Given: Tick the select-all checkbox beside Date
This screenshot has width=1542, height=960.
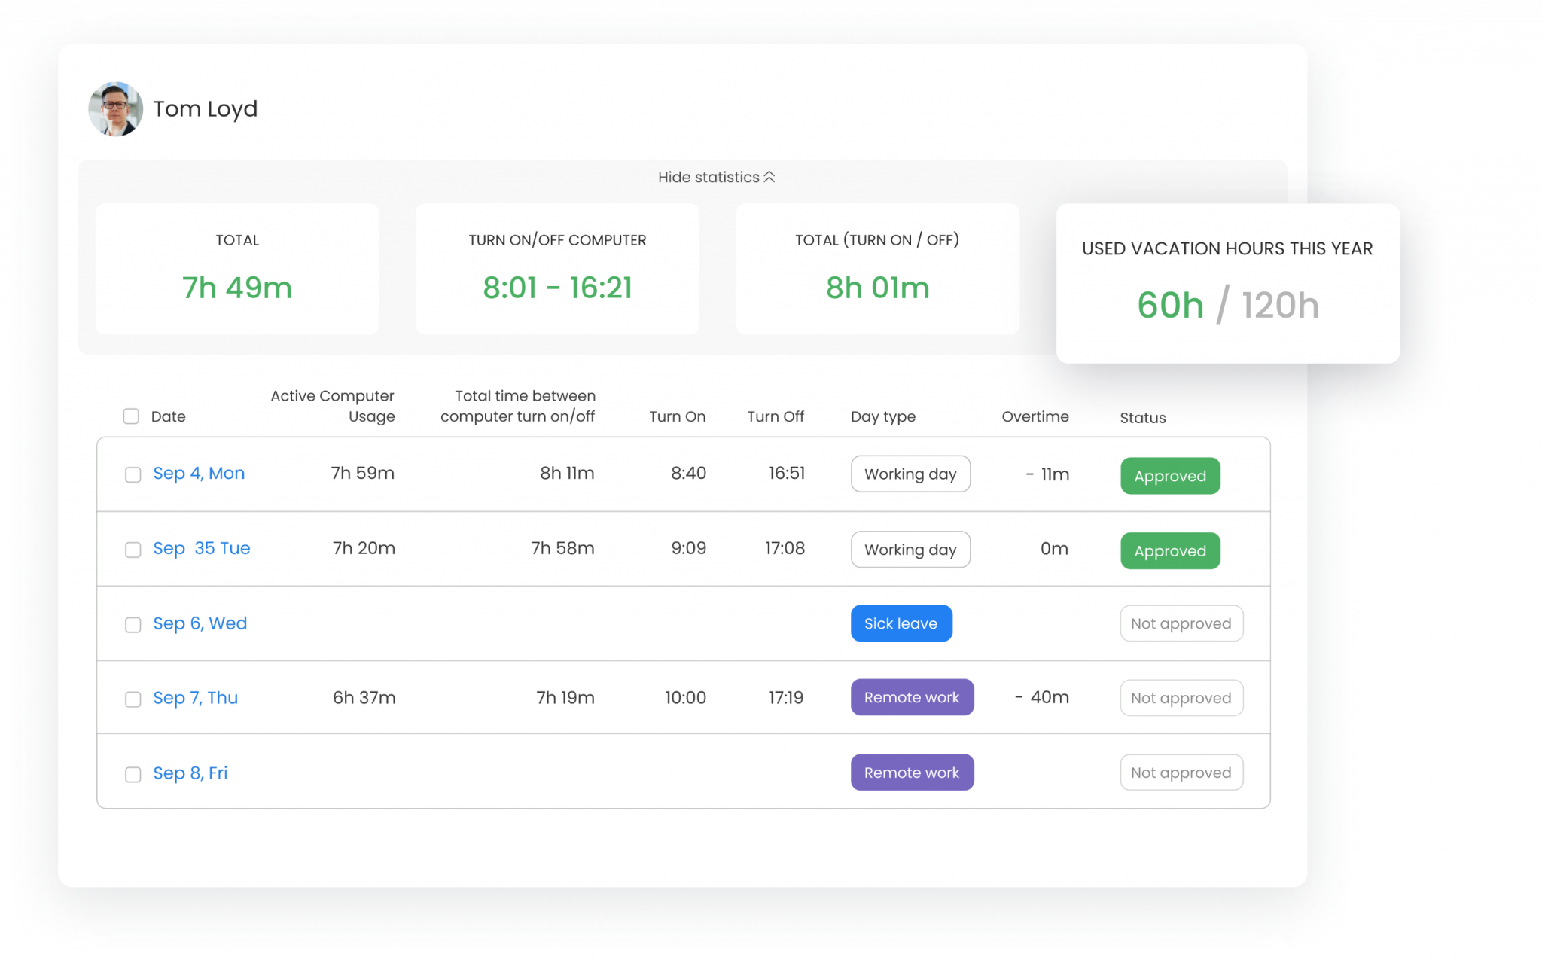Looking at the screenshot, I should coord(131,416).
